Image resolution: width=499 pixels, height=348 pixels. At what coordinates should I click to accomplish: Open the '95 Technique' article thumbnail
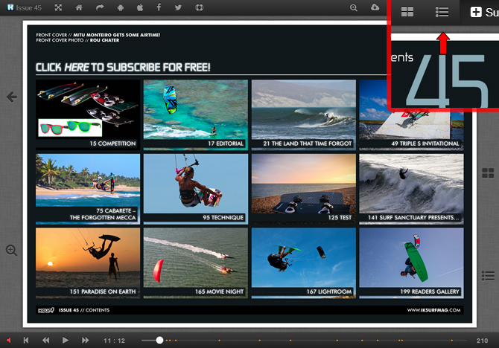click(194, 188)
